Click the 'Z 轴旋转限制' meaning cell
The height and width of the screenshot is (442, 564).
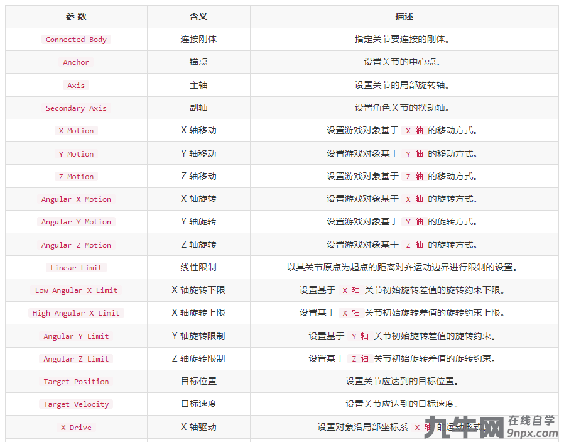(x=198, y=358)
